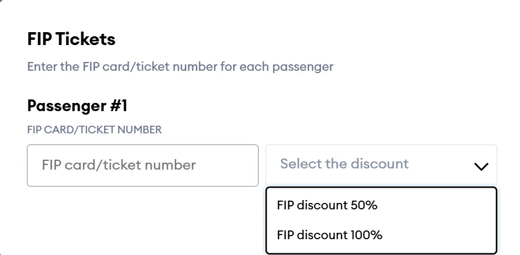Viewport: 520px width, 255px height.
Task: Click the Select the discount placeholder text
Action: pyautogui.click(x=344, y=164)
